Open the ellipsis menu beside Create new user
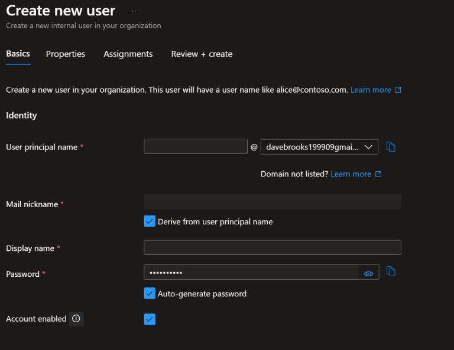The image size is (454, 350). click(x=135, y=11)
